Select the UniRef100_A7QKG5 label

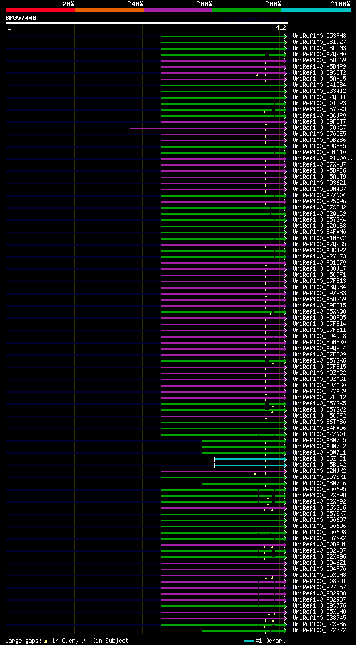pyautogui.click(x=319, y=245)
